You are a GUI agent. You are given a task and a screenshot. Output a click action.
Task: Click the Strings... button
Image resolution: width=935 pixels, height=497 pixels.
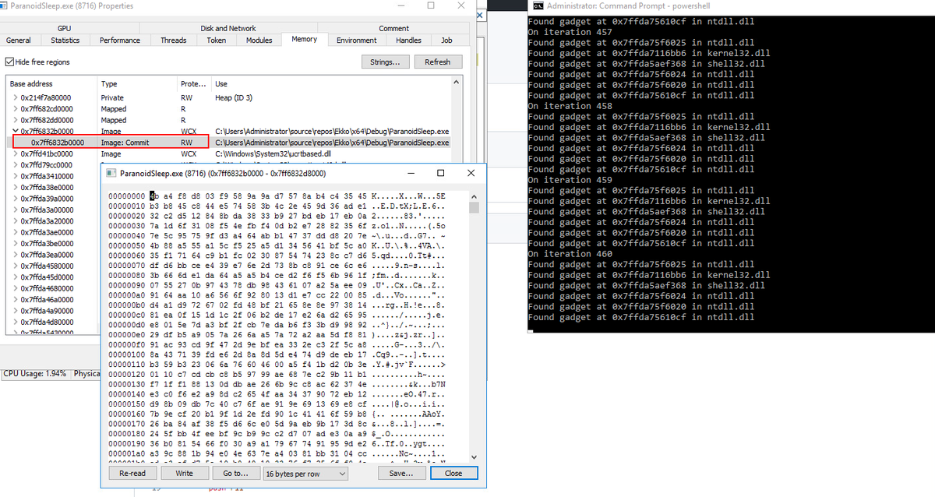coord(387,62)
